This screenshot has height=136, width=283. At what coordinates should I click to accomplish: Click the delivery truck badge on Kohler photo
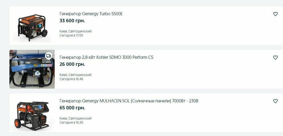[49, 56]
